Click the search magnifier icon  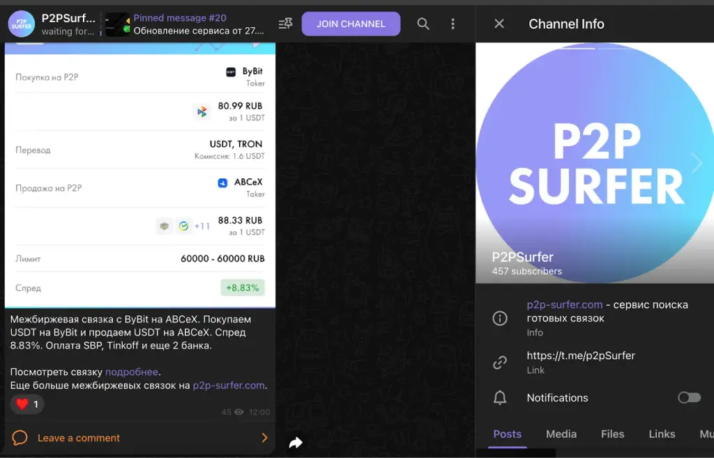pyautogui.click(x=423, y=24)
